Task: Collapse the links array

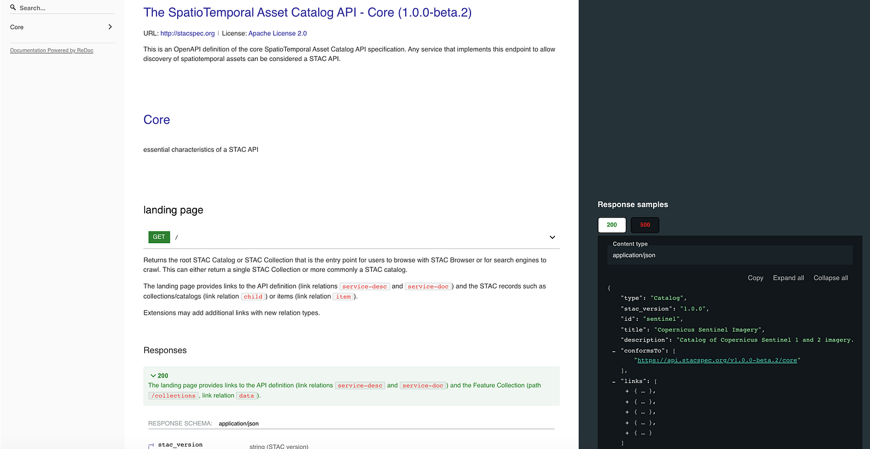Action: pyautogui.click(x=614, y=381)
